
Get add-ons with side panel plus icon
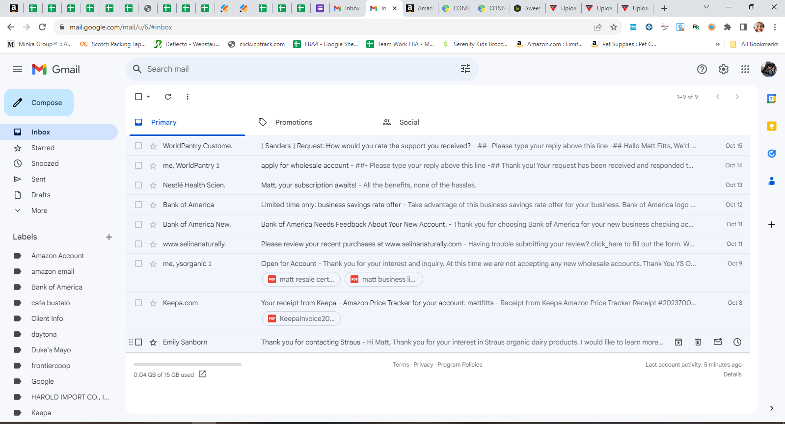point(772,225)
